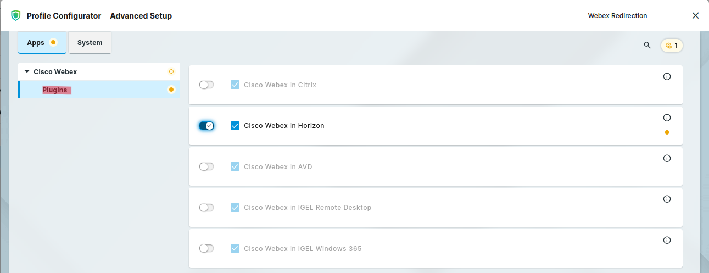The width and height of the screenshot is (709, 273).
Task: Click the Webex Redirection profile name
Action: 617,16
